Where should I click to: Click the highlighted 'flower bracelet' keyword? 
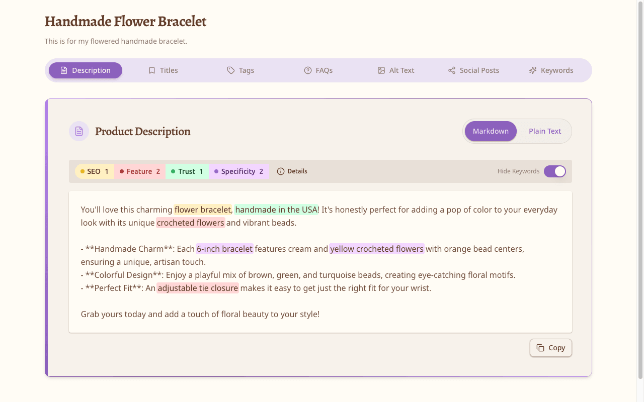tap(203, 210)
